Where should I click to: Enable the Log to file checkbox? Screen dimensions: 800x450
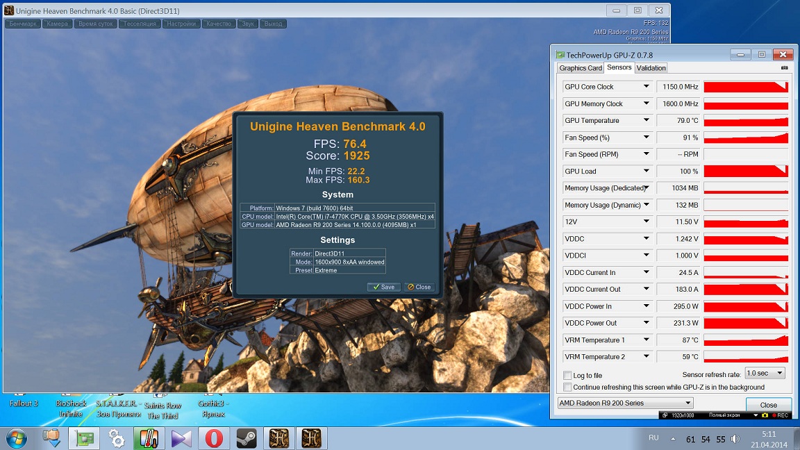(567, 375)
